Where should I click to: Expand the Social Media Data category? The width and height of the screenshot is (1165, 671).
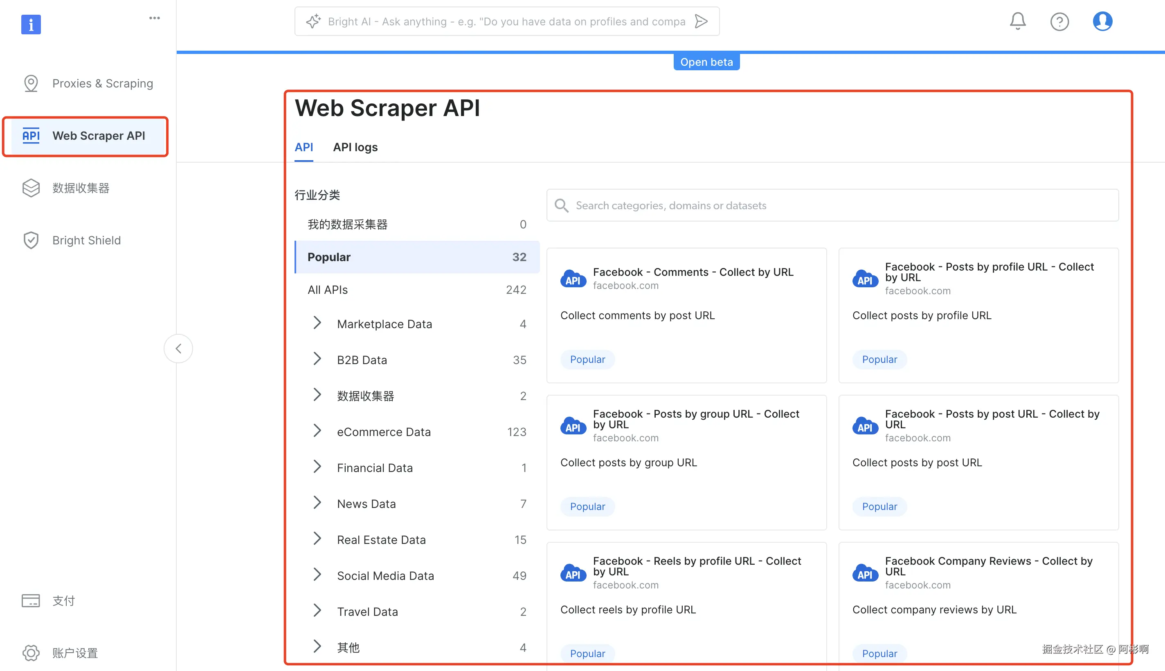(x=317, y=575)
